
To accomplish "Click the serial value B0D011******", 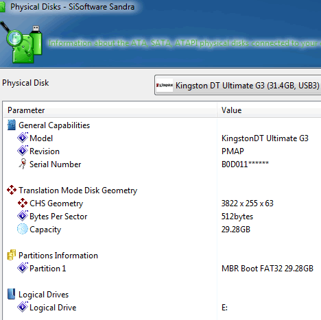I will 245,164.
